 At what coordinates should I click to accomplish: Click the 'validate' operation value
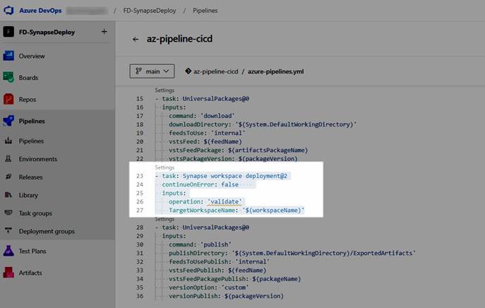click(224, 201)
